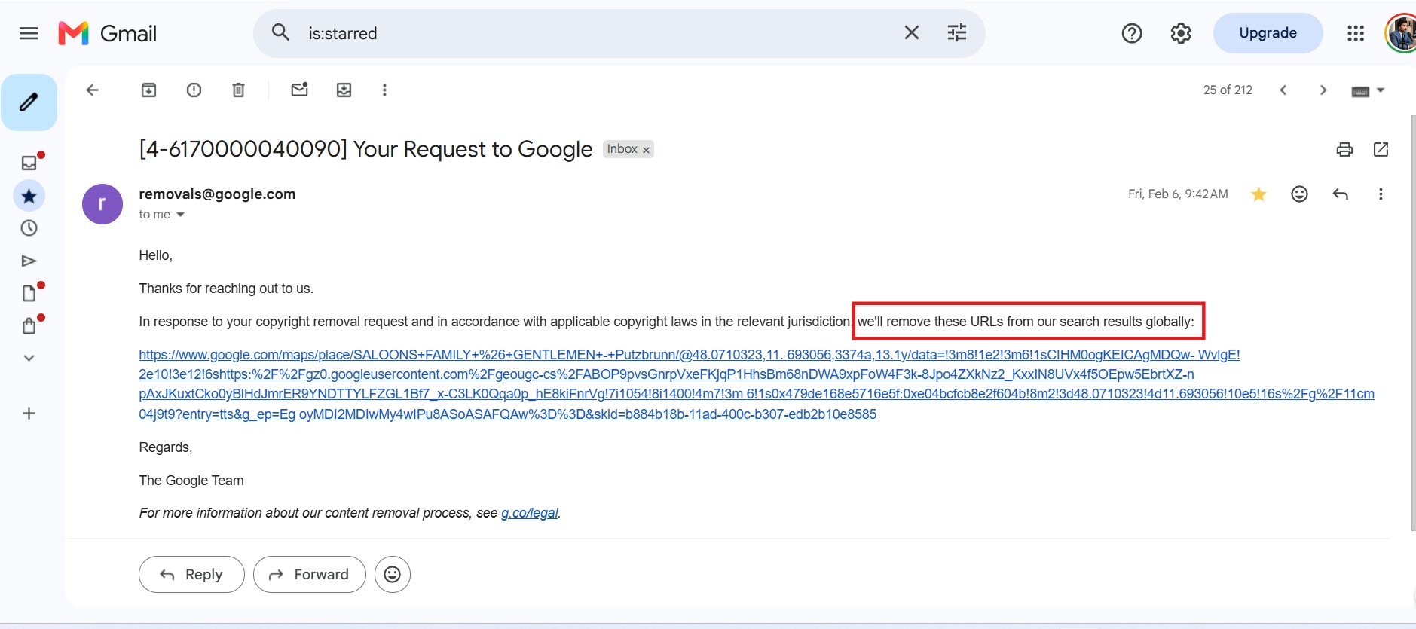The image size is (1416, 629).
Task: Click the vertical scrollbar on the right
Action: [x=1412, y=322]
